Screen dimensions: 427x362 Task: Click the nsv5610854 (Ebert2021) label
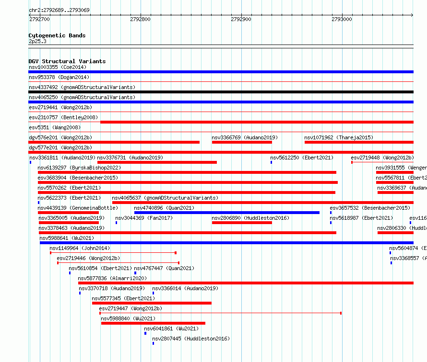100,268
